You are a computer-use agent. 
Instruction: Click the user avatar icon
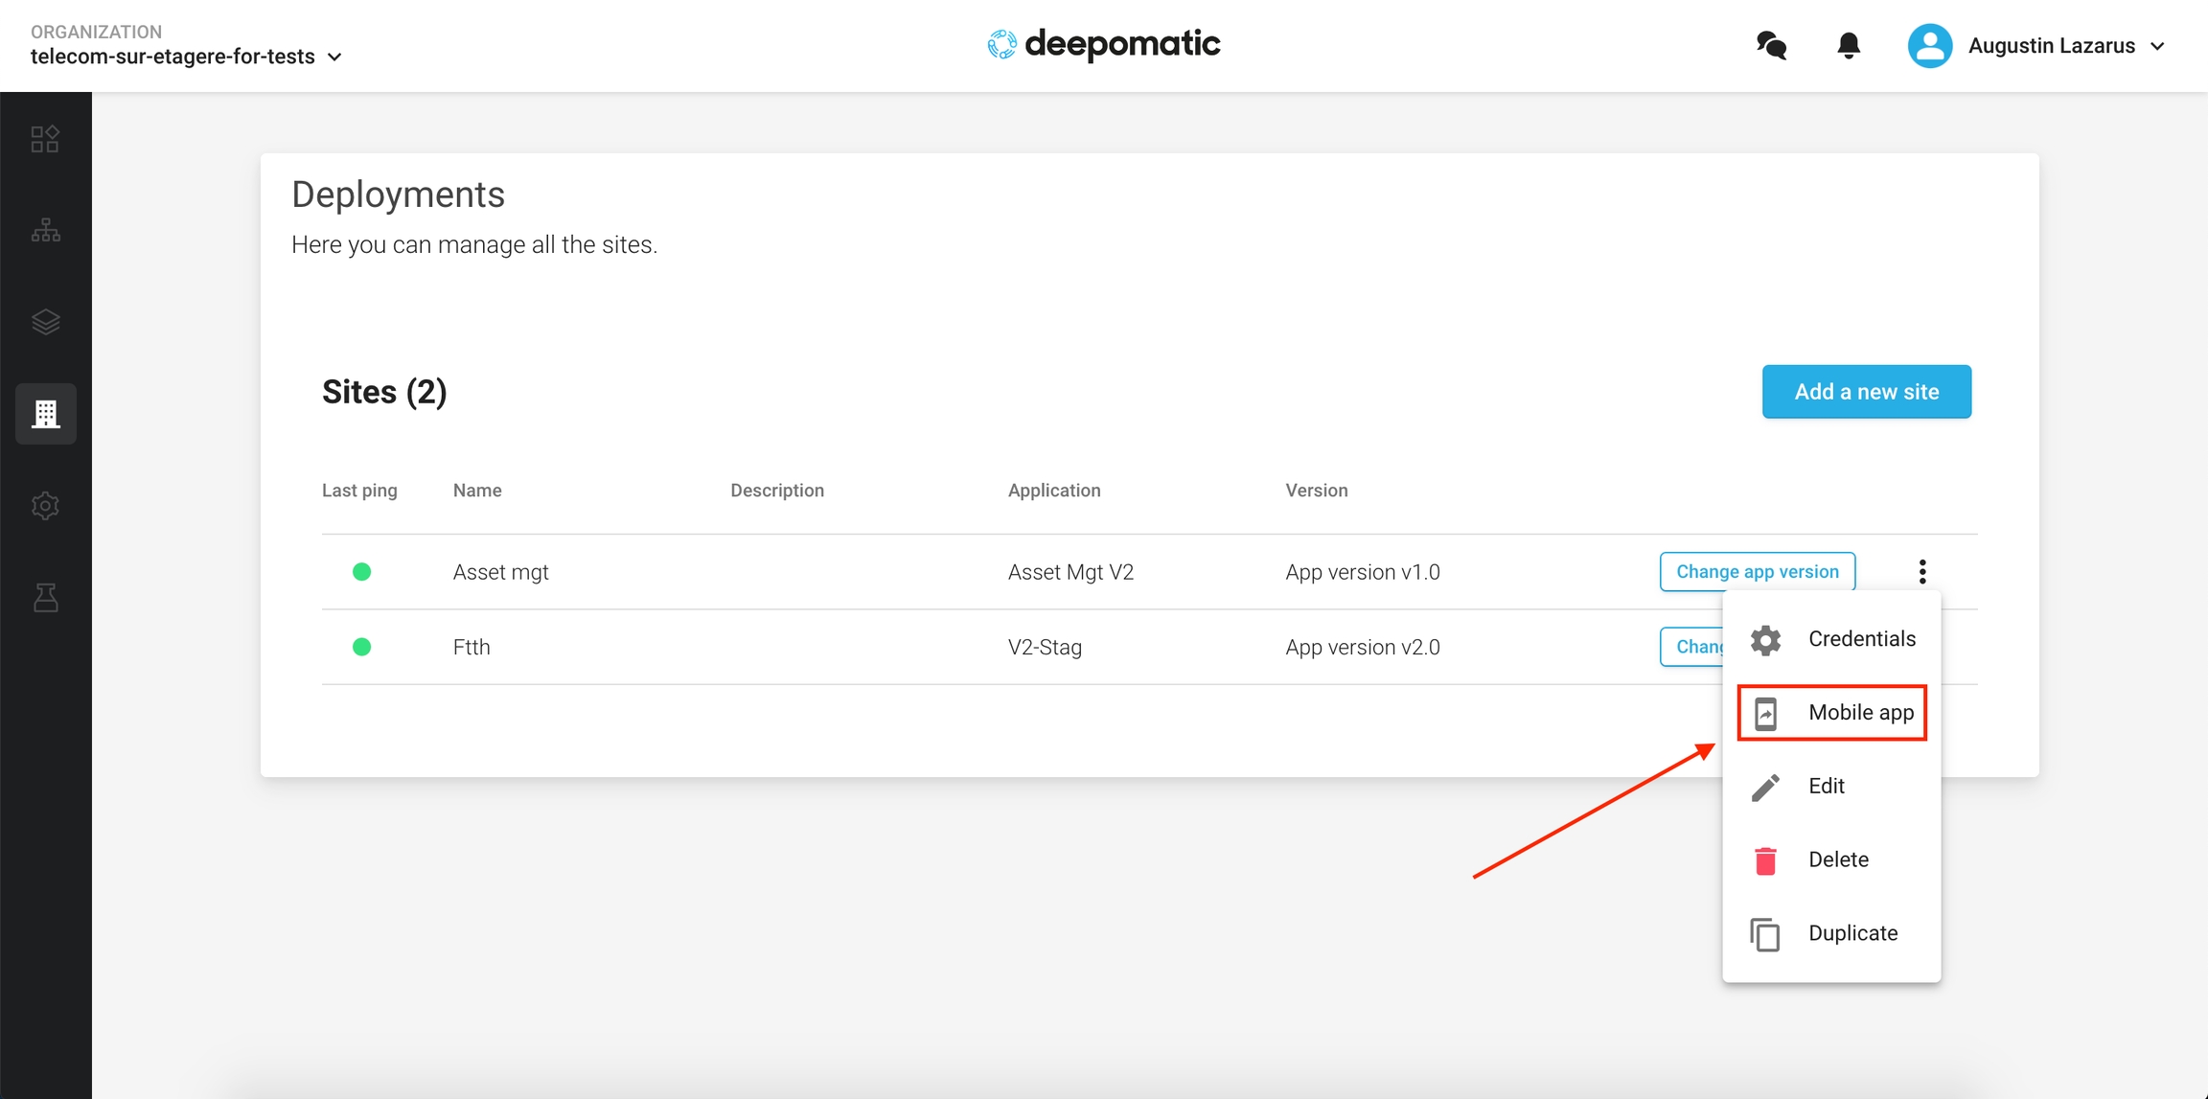click(x=1929, y=45)
